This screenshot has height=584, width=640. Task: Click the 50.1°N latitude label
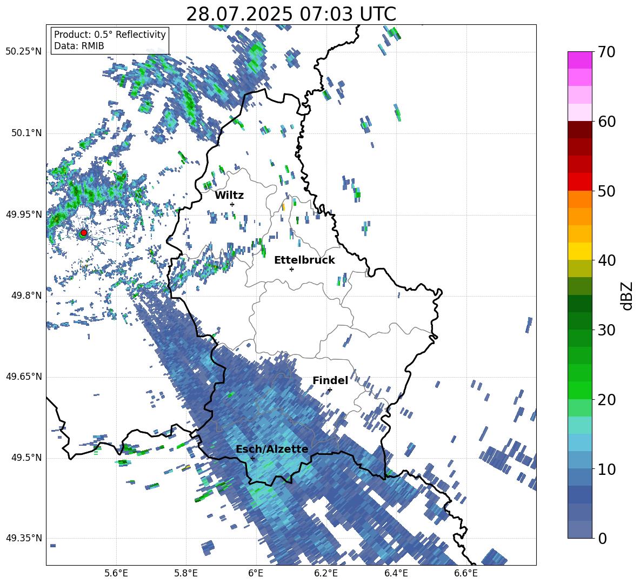tap(26, 133)
